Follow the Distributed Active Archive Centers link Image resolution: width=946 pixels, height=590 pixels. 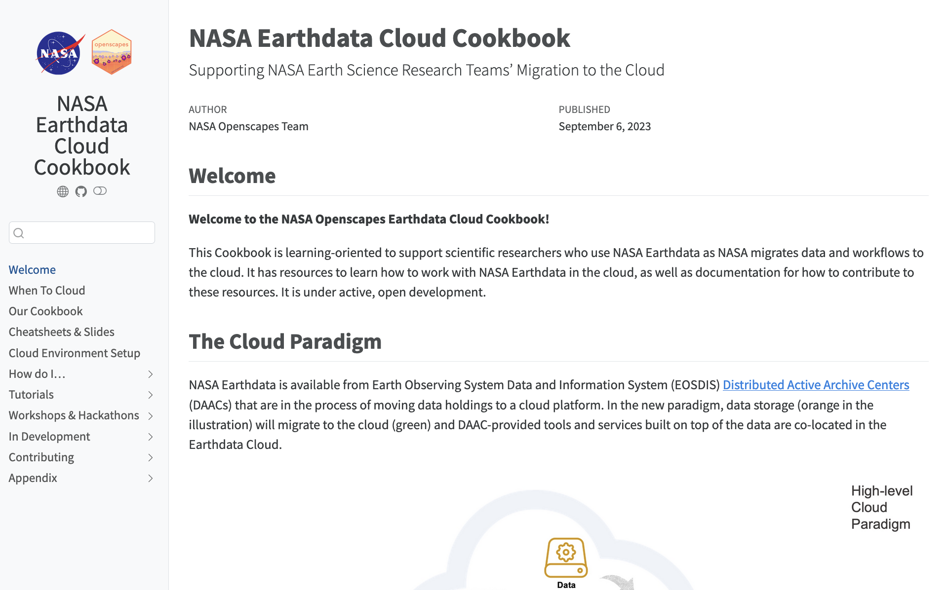pos(815,385)
